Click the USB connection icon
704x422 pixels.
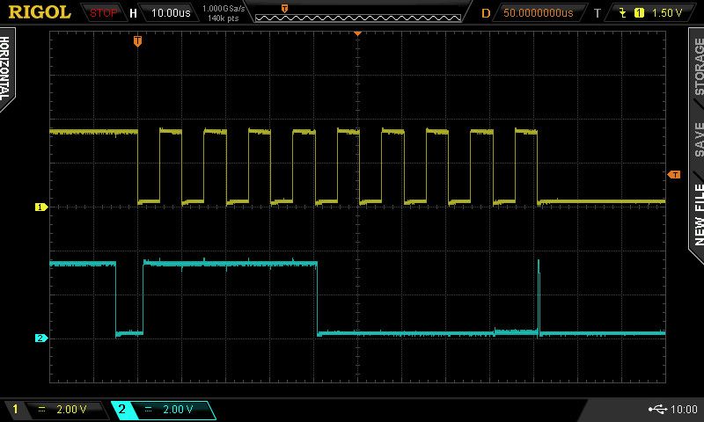[x=657, y=409]
